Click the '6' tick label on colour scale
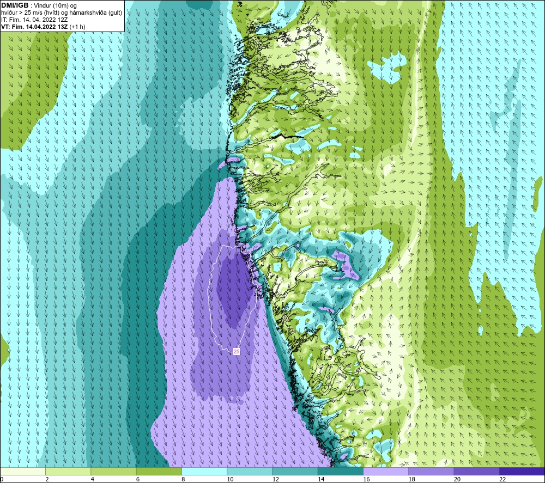Viewport: 545px width, 483px height. click(138, 479)
